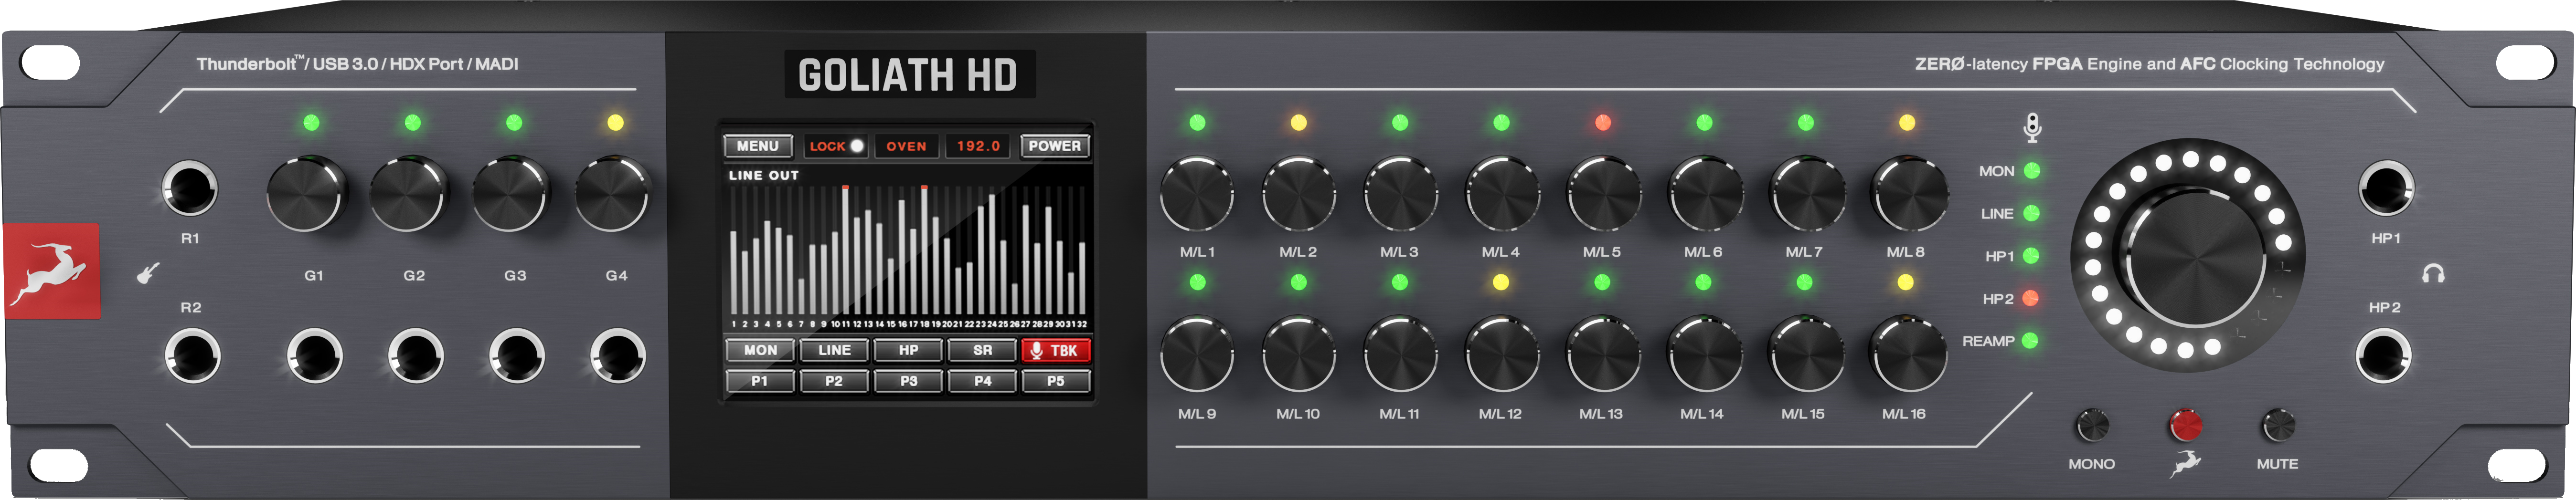Click the M/L 7 knob

1808,193
